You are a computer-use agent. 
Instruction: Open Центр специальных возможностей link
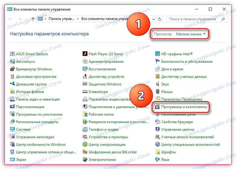click(191, 145)
